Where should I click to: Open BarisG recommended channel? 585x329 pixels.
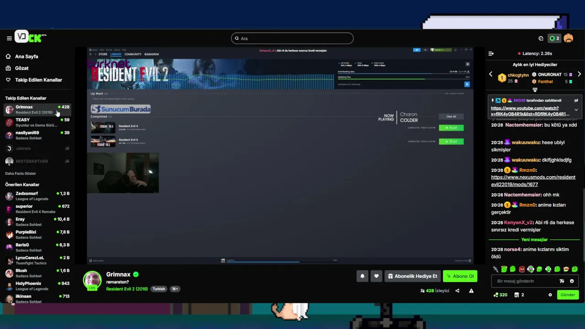point(37,247)
